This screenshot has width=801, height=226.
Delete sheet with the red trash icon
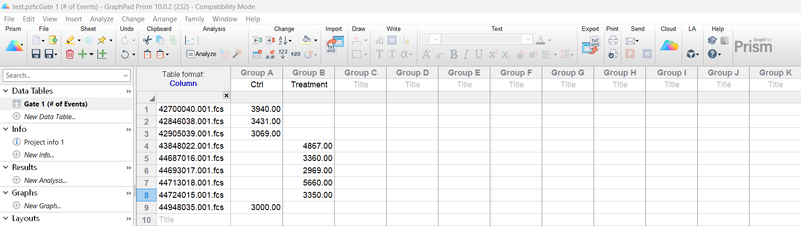[70, 54]
